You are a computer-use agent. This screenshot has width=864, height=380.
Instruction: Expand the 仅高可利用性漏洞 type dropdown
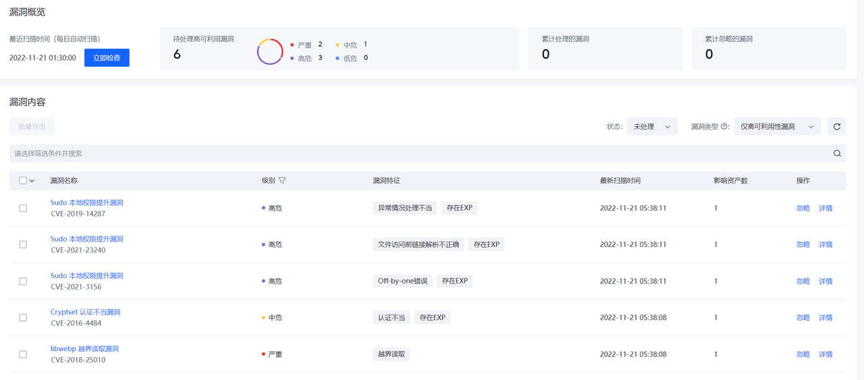[777, 126]
